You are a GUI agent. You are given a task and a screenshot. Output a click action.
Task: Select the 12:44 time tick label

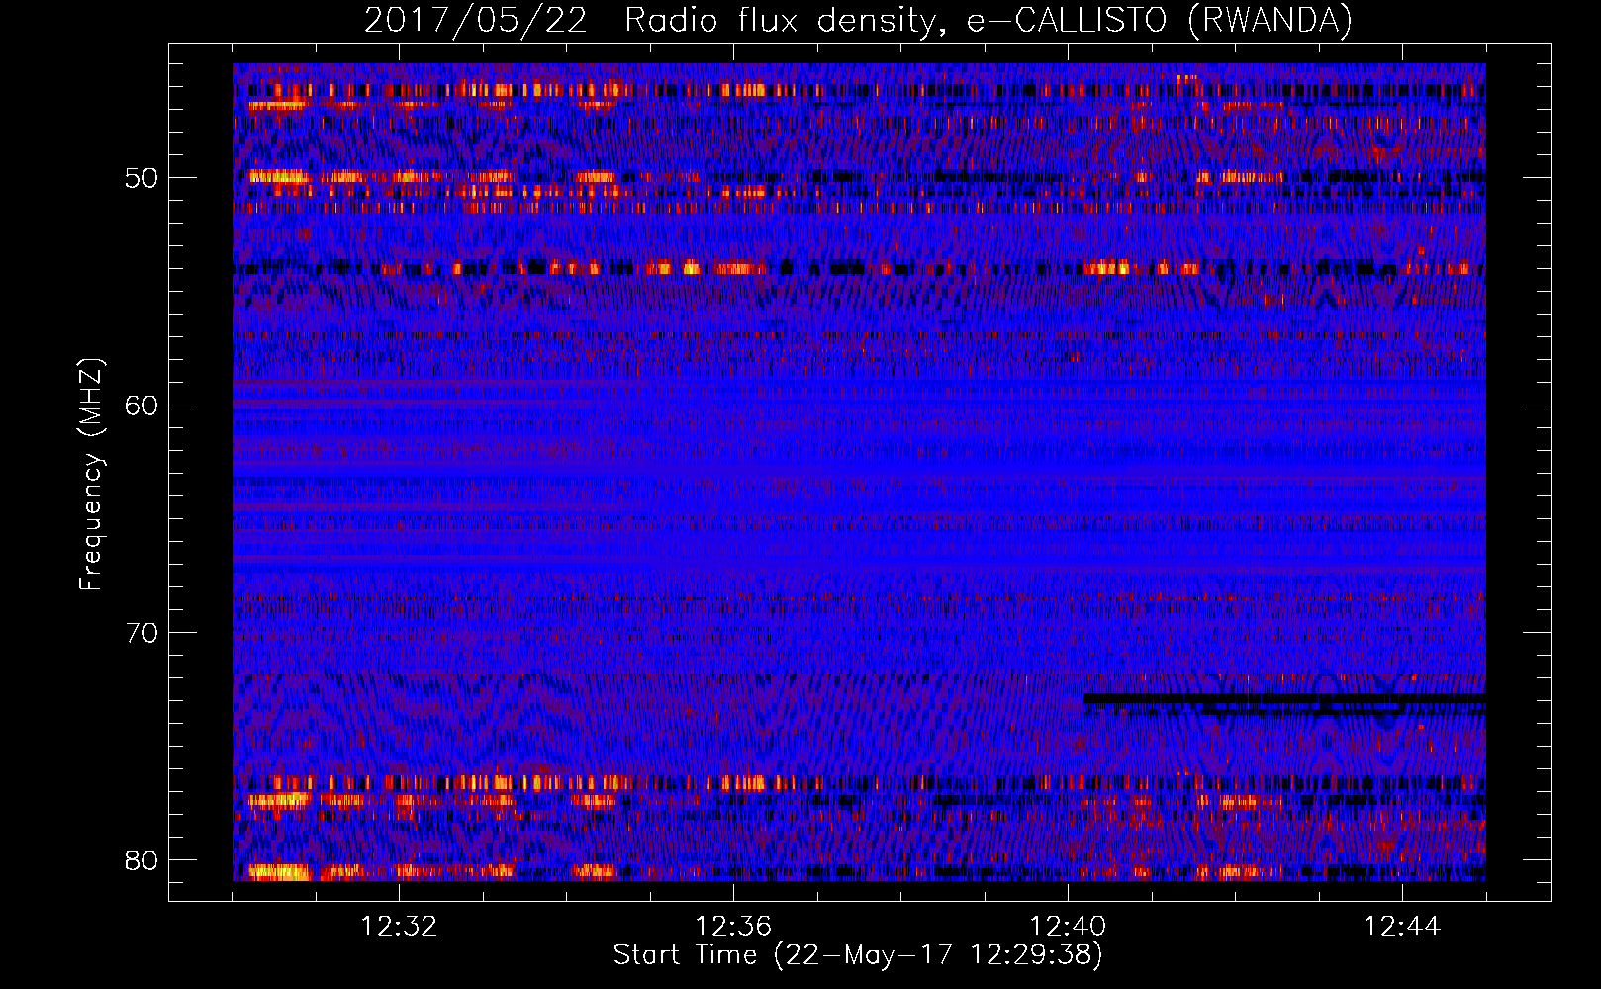[x=1402, y=927]
